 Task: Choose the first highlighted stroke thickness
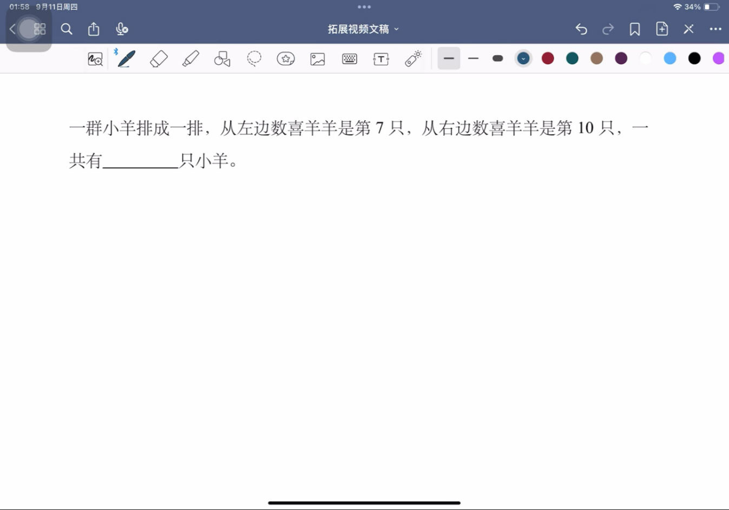coord(449,58)
